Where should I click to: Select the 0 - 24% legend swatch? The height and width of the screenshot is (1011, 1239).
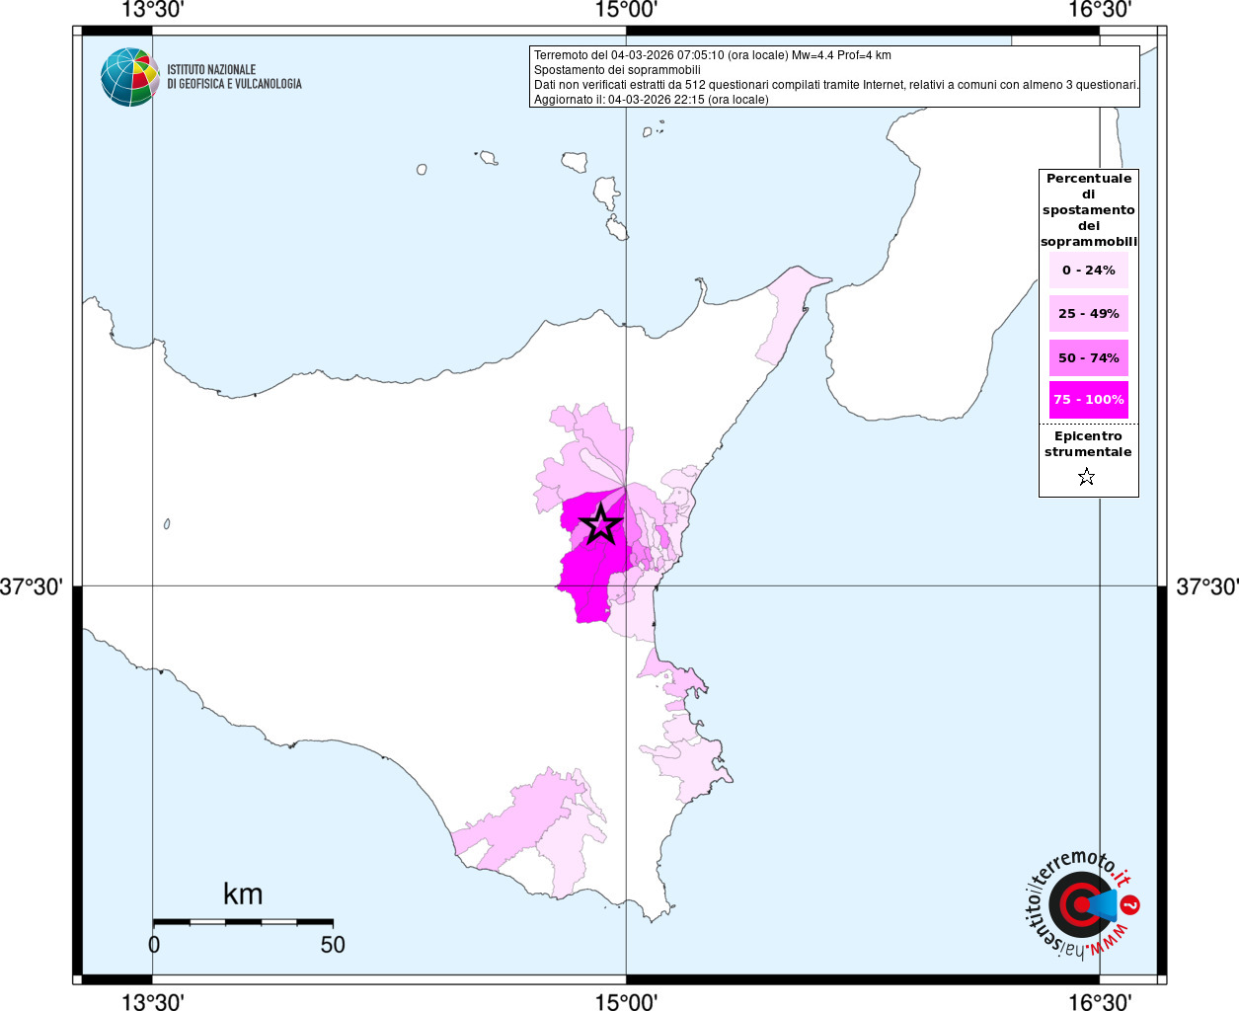click(1089, 270)
